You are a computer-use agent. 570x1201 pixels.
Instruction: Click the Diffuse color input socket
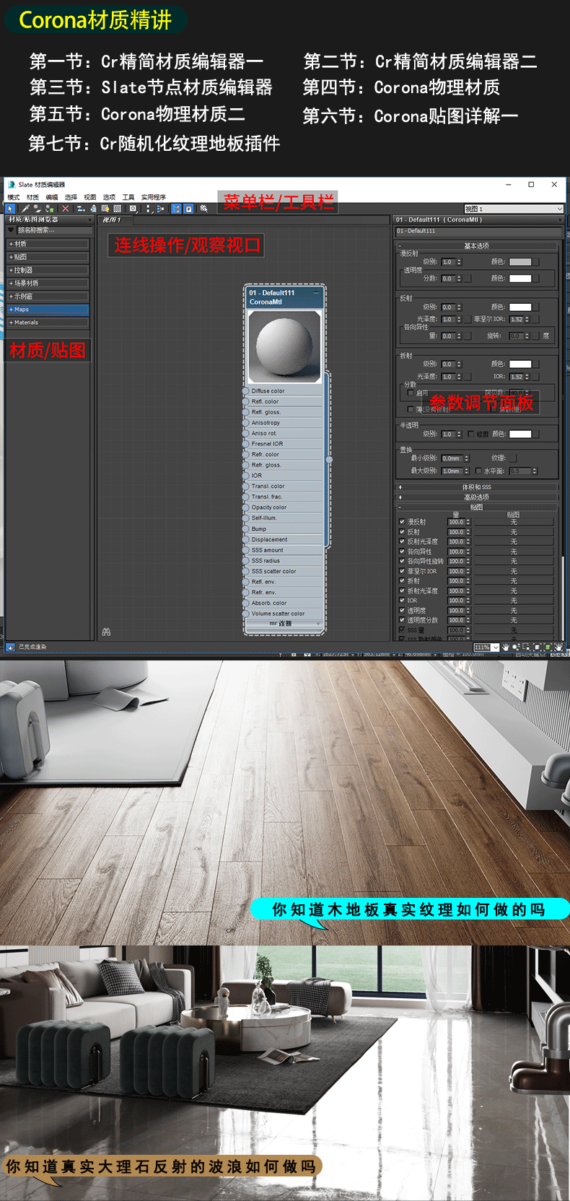coord(246,391)
